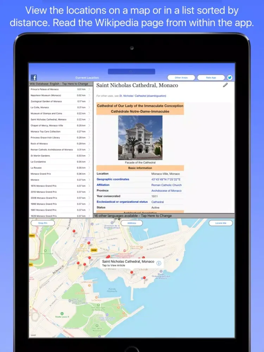This screenshot has height=352, width=264.
Task: Open chevron for Zoological Garden of Monaco
Action: pos(89,101)
